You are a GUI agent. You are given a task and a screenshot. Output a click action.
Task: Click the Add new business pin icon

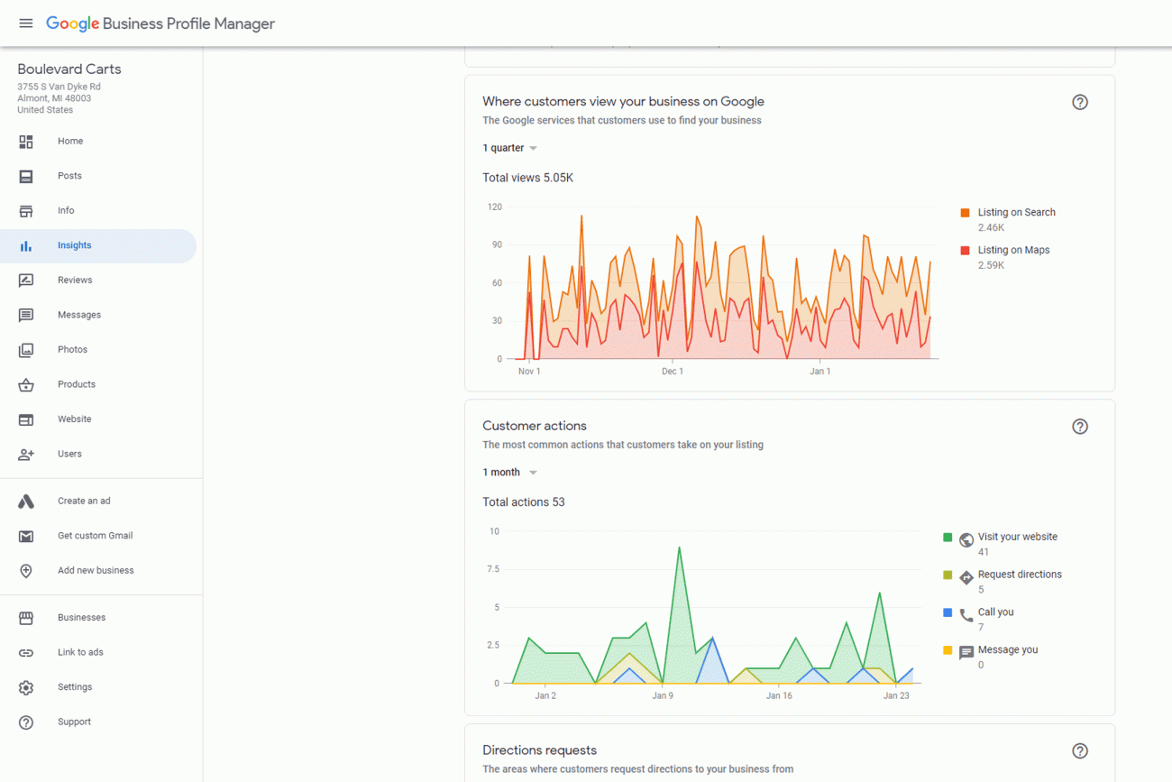pyautogui.click(x=26, y=571)
